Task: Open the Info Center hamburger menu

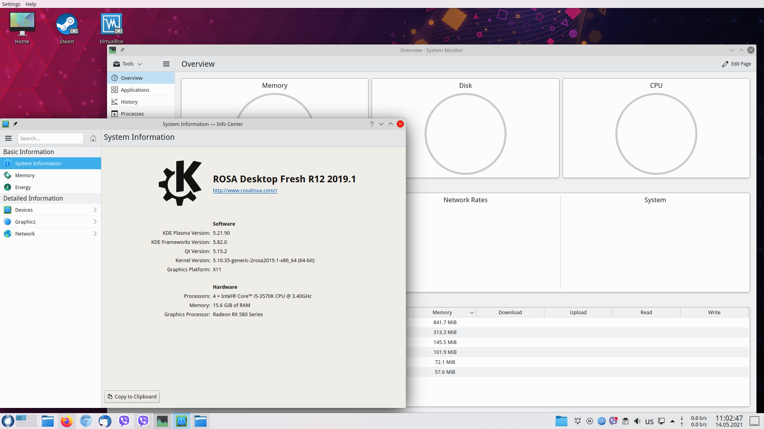Action: click(x=8, y=138)
